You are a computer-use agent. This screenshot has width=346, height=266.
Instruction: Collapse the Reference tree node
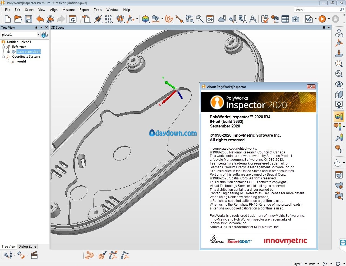4,47
